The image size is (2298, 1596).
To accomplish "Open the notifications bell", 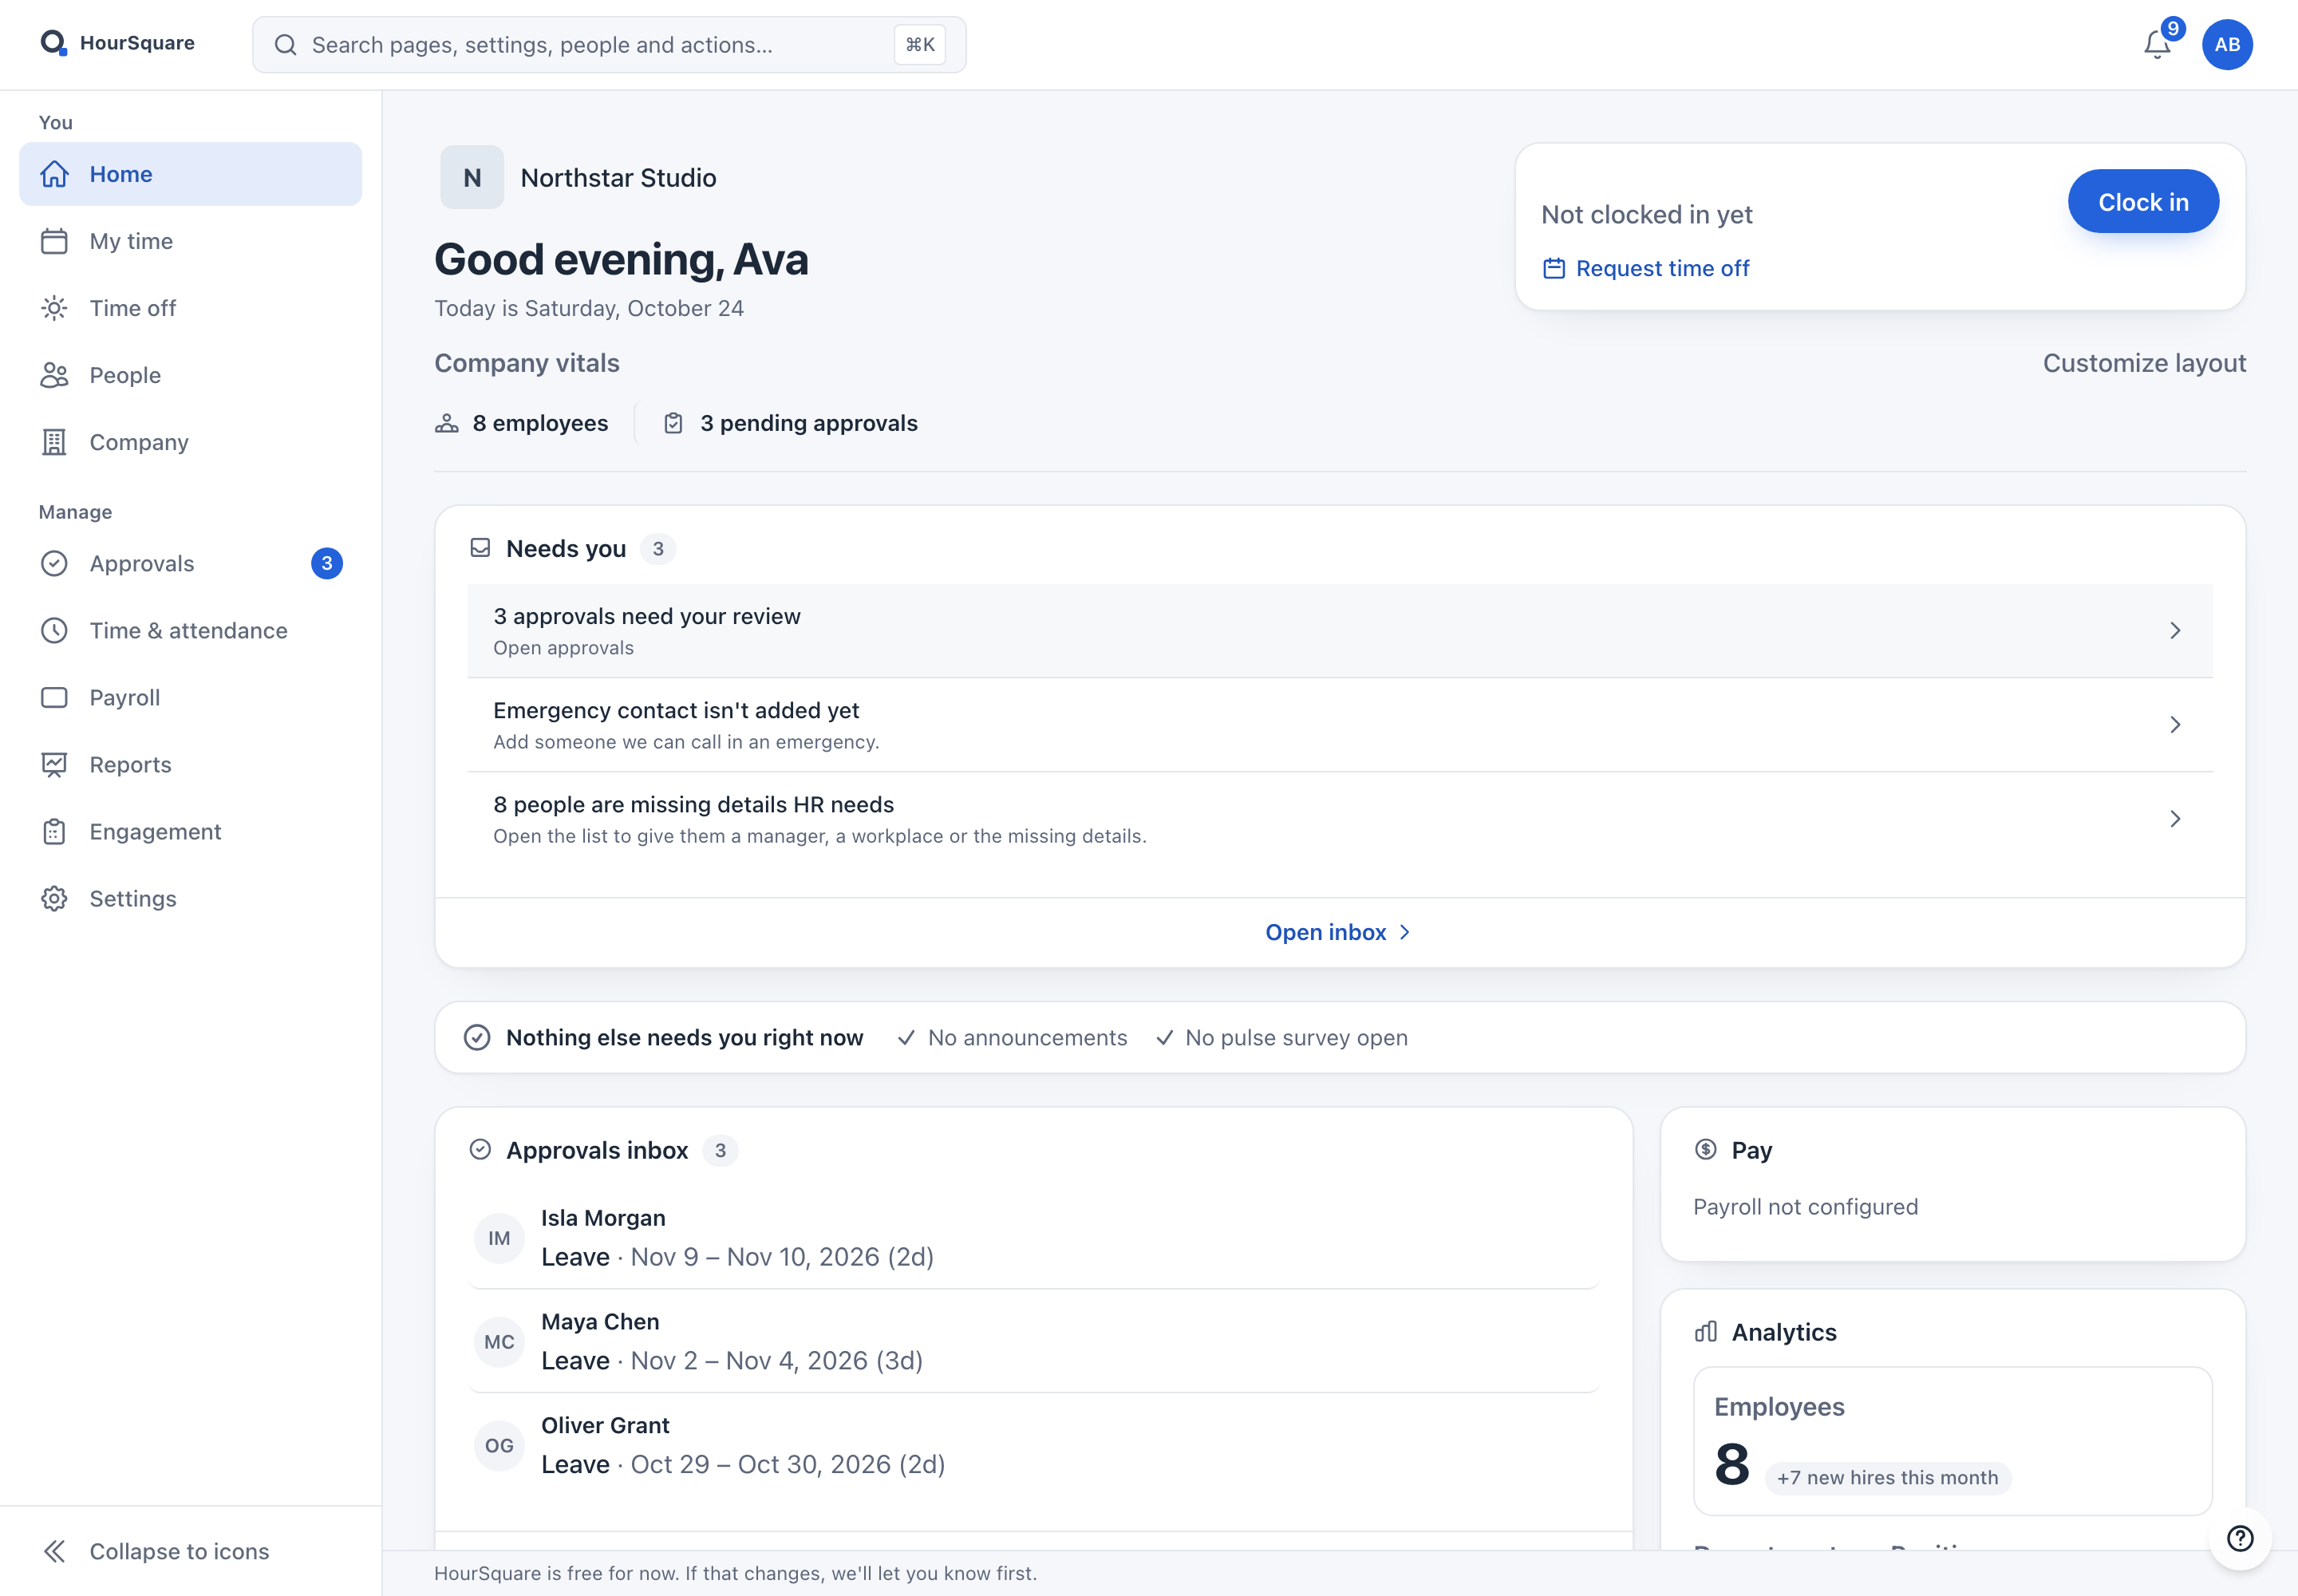I will 2157,45.
